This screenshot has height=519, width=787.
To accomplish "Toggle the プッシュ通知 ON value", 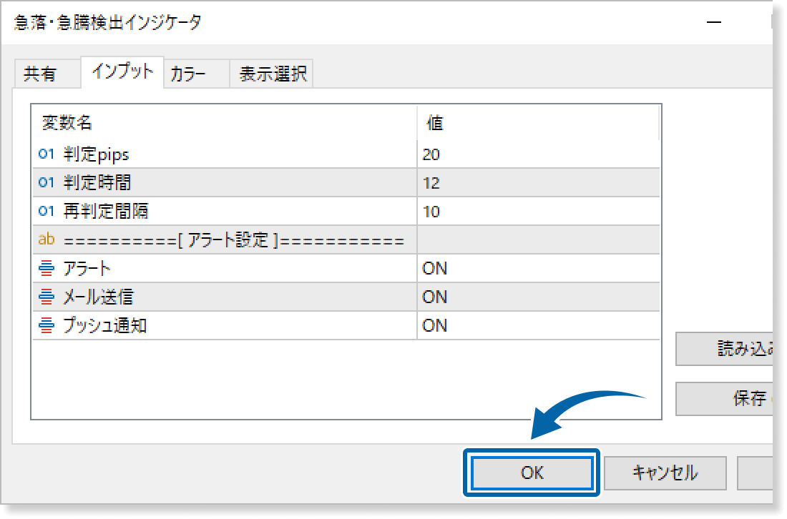I will (x=435, y=326).
